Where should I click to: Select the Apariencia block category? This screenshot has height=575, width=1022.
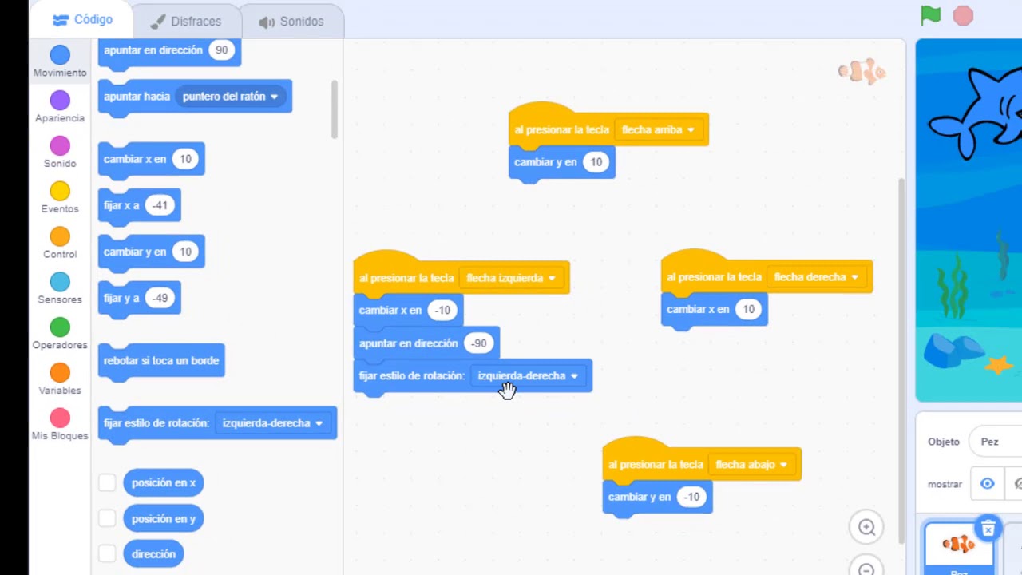tap(60, 107)
